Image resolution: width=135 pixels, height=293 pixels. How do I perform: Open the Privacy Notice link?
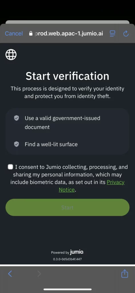click(92, 186)
